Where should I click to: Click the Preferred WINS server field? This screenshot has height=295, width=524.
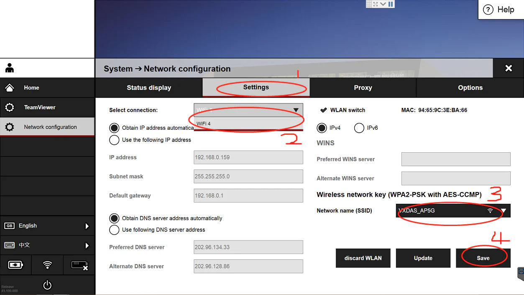455,159
